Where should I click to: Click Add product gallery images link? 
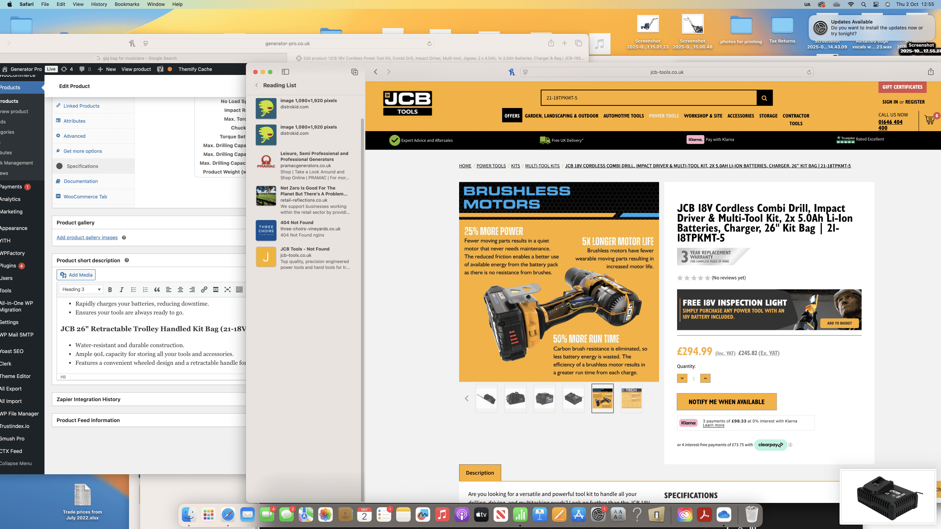(x=87, y=238)
